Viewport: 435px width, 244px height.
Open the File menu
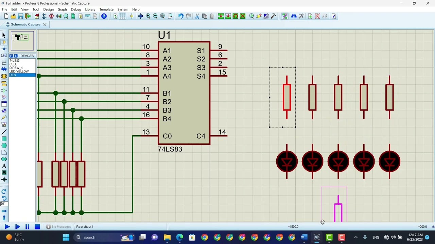5,9
